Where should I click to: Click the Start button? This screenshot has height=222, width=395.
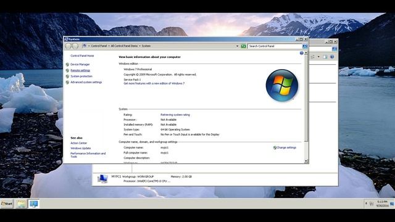click(x=7, y=203)
